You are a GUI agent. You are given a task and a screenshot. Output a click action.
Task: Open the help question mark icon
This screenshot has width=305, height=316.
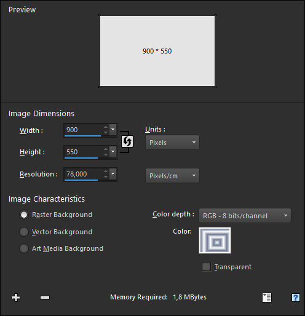tap(295, 298)
